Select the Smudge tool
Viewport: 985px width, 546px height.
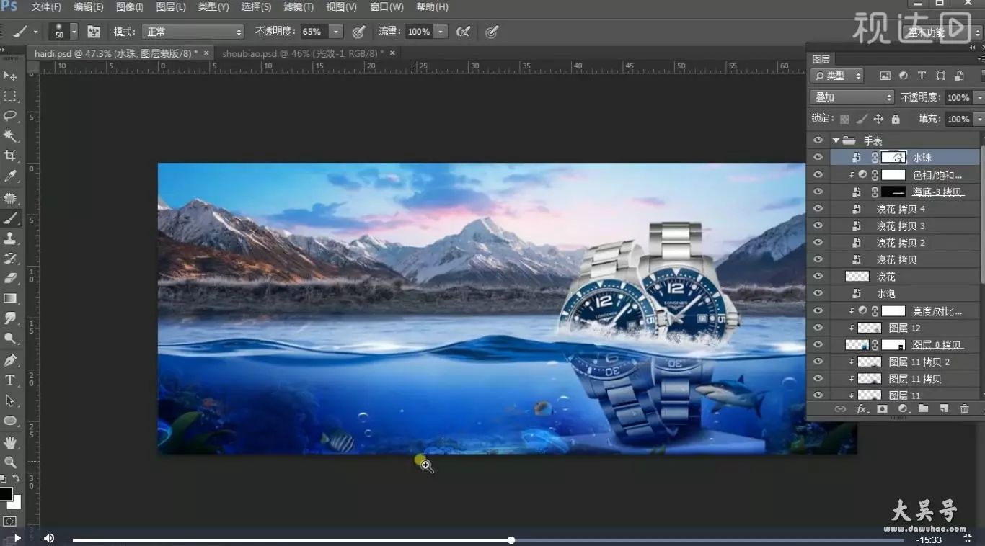coord(10,318)
